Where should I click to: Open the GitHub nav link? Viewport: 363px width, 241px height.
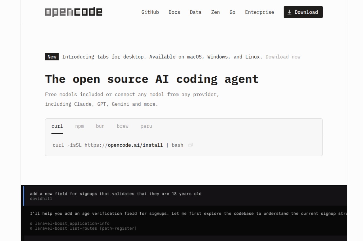point(150,12)
